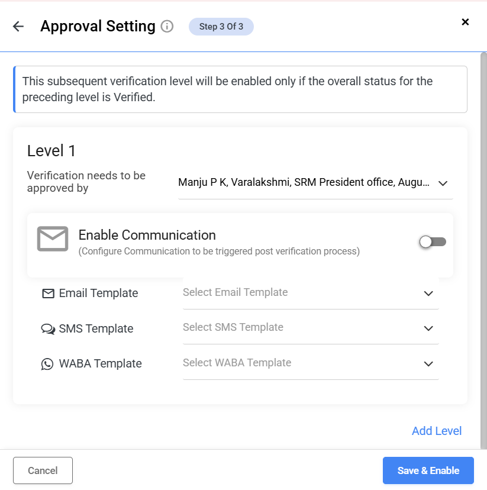
Task: Open the Approval Setting info icon
Action: 167,27
